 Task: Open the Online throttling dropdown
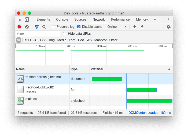tap(117, 27)
